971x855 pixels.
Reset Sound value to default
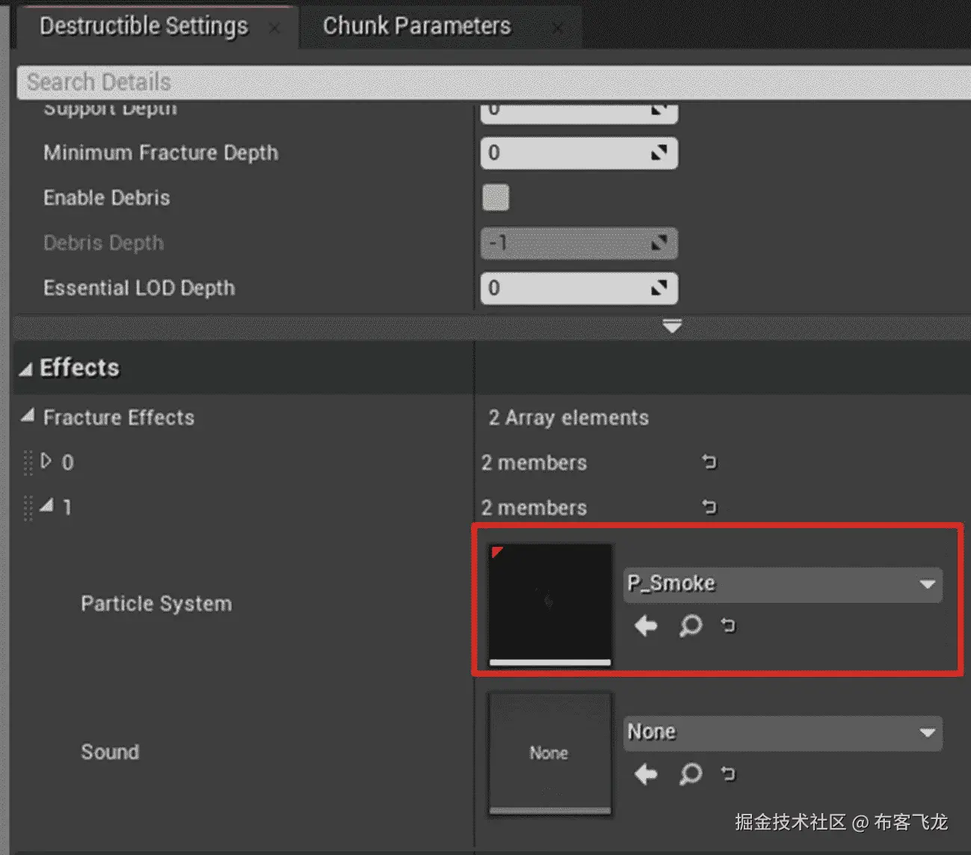click(728, 773)
